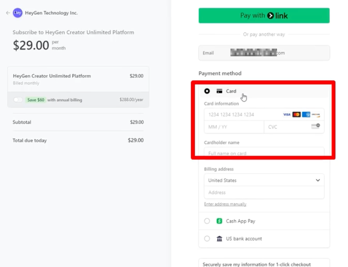
Task: Click HeyGen Creator Unlimited Platform line item
Action: [x=52, y=76]
